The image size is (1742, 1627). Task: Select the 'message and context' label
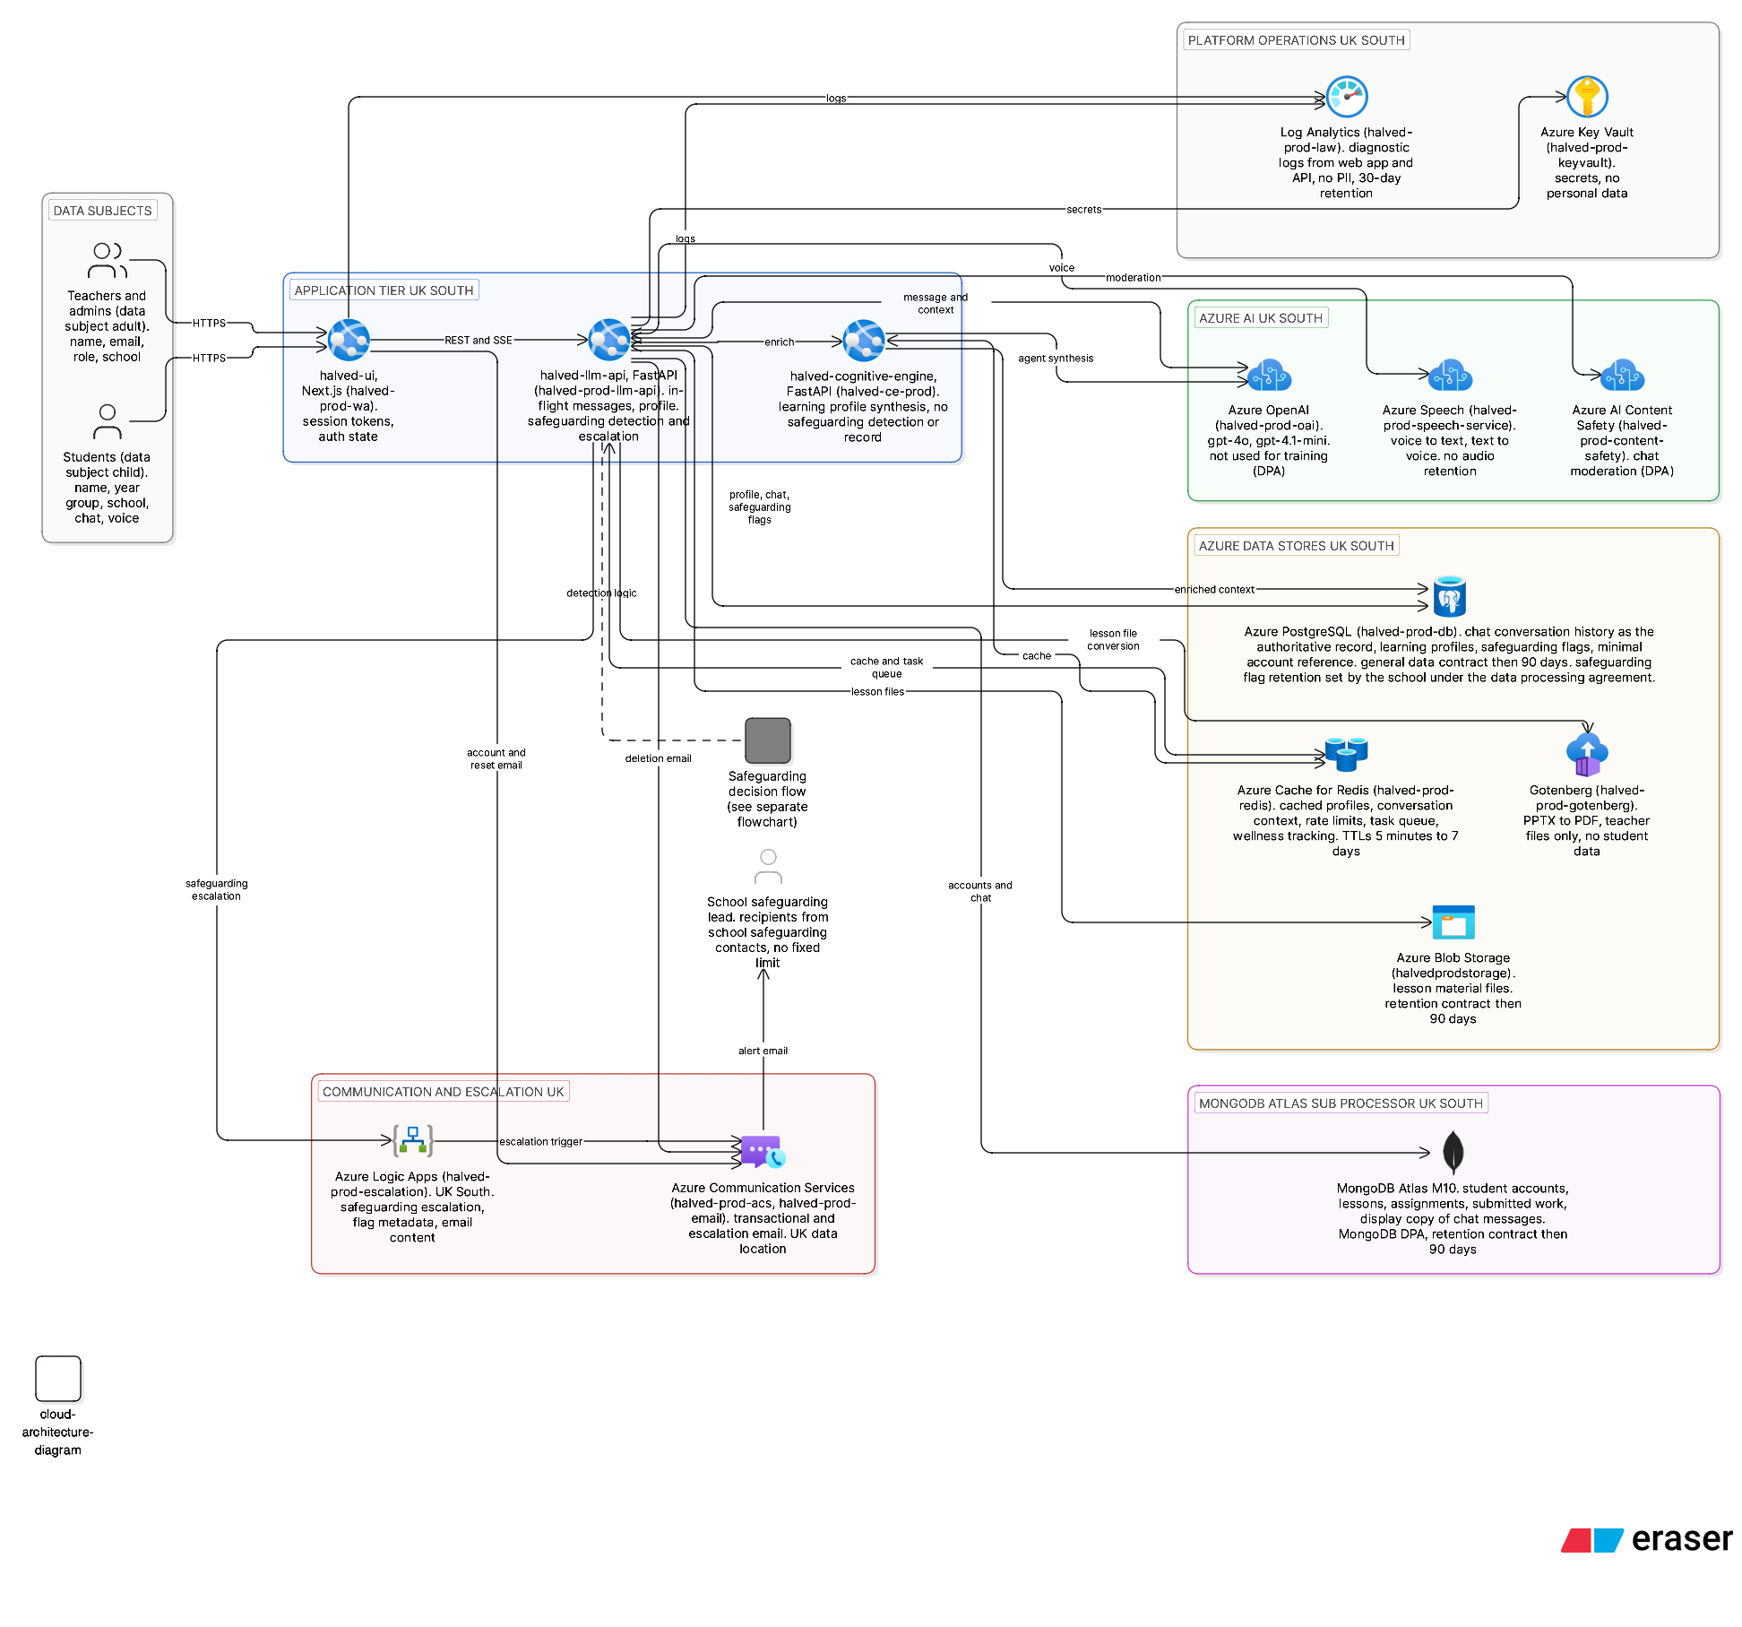pyautogui.click(x=936, y=304)
